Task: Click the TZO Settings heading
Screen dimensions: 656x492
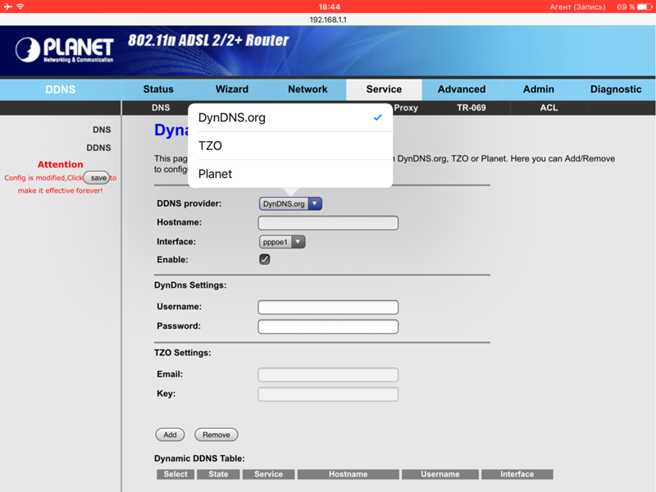Action: 182,353
